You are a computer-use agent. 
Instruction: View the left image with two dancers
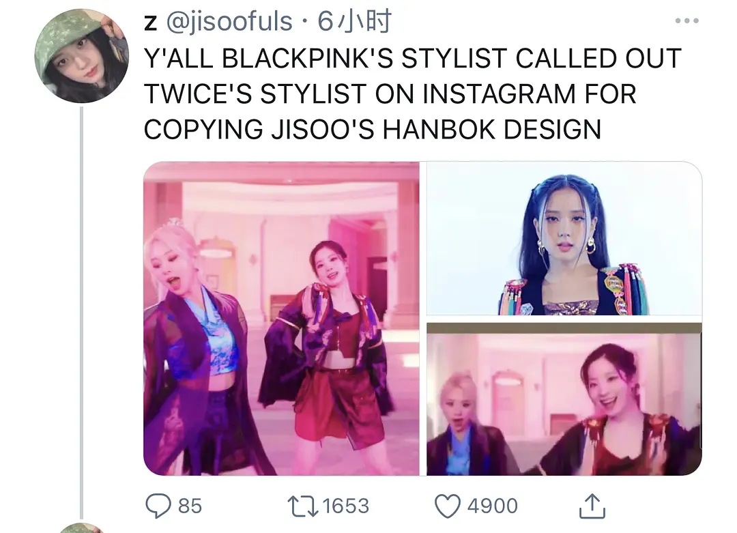point(281,319)
